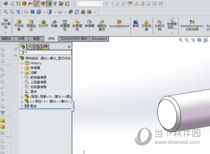This screenshot has width=210, height=154.
Task: Switch to the Assembly (装配体) tab
Action: pos(7,39)
